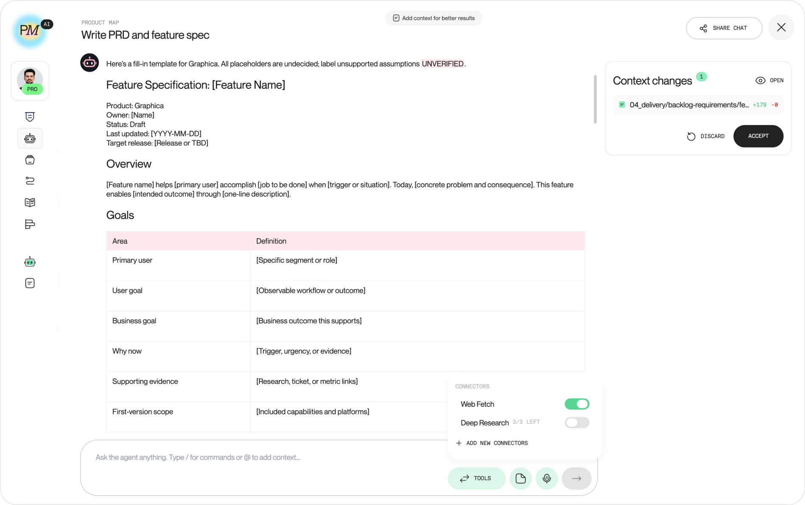The width and height of the screenshot is (805, 505).
Task: Click the First-version scope cell
Action: 178,417
